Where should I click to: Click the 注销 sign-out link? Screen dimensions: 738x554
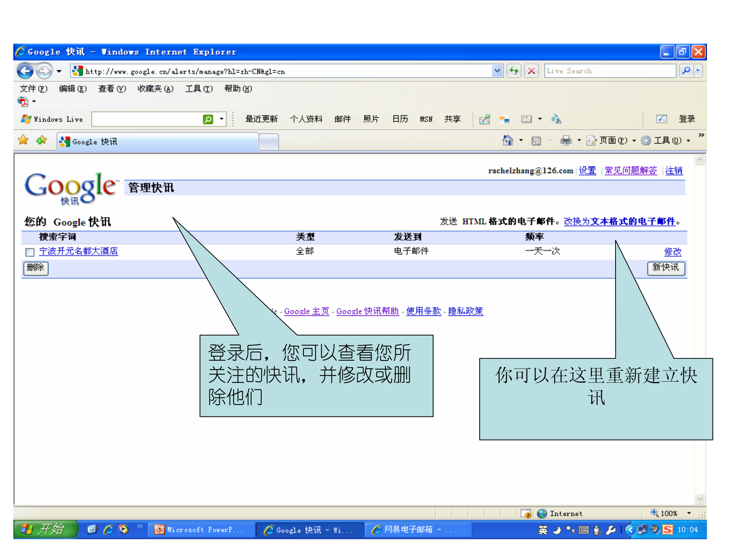674,171
